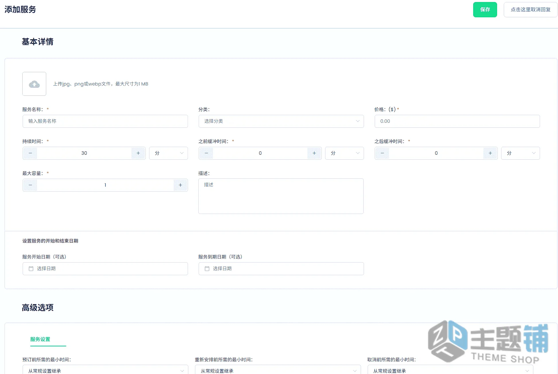Click the cloud upload image icon
The height and width of the screenshot is (374, 558).
point(34,84)
